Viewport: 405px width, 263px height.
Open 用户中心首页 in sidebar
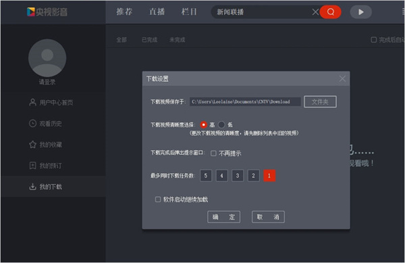click(x=53, y=102)
